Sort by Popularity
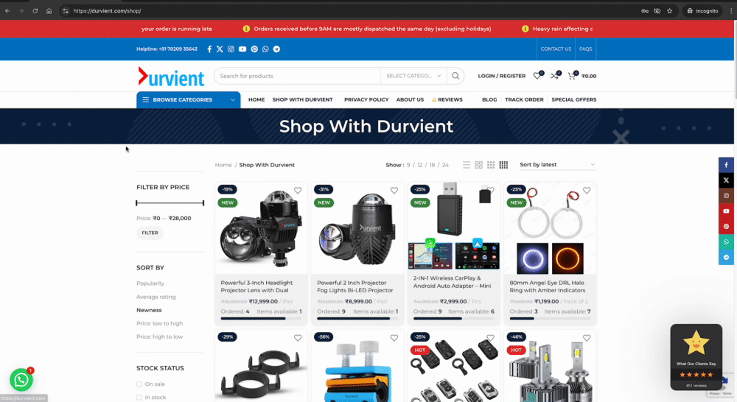 point(150,283)
